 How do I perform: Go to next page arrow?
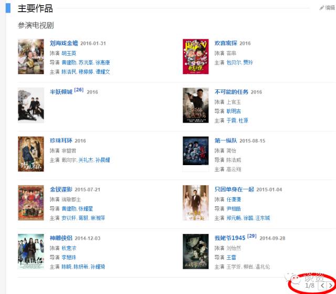[x=331, y=286]
